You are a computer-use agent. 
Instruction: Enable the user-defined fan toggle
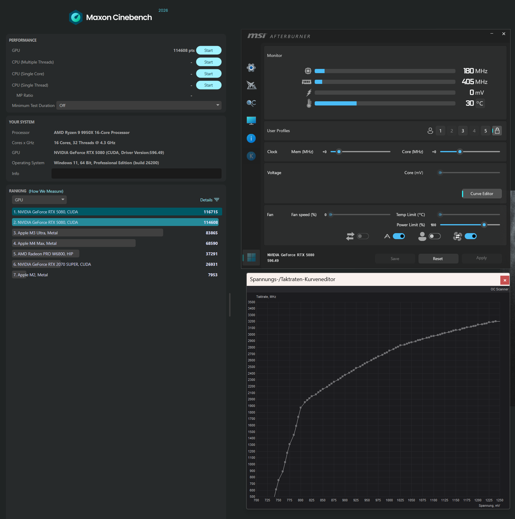[435, 236]
